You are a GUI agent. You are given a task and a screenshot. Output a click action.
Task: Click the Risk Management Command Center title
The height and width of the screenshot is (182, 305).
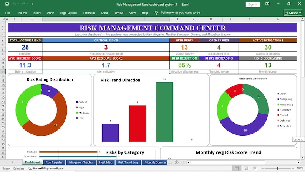152,28
